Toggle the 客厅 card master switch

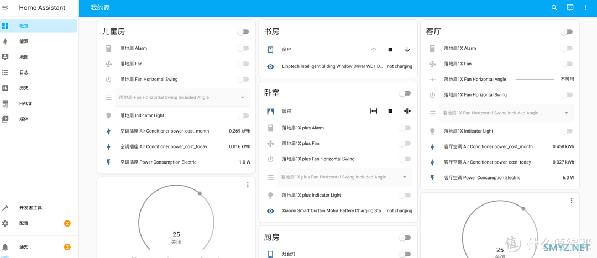(x=567, y=32)
